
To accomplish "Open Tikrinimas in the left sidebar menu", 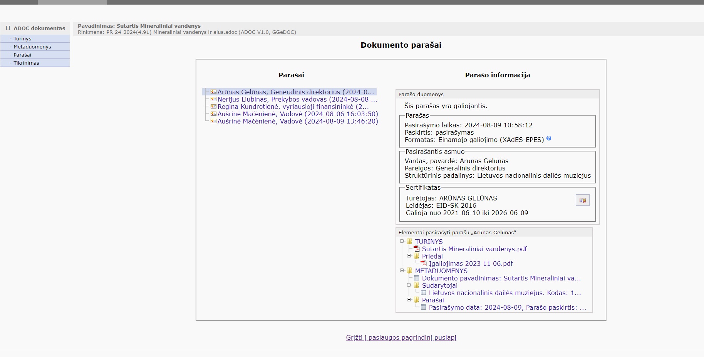I will click(x=26, y=63).
